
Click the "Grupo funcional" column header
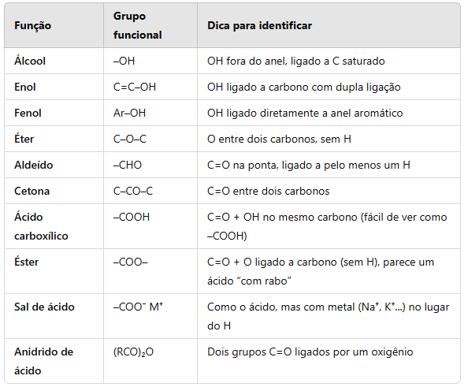(x=138, y=26)
